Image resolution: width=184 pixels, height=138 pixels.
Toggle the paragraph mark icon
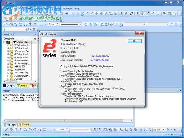tap(138, 14)
